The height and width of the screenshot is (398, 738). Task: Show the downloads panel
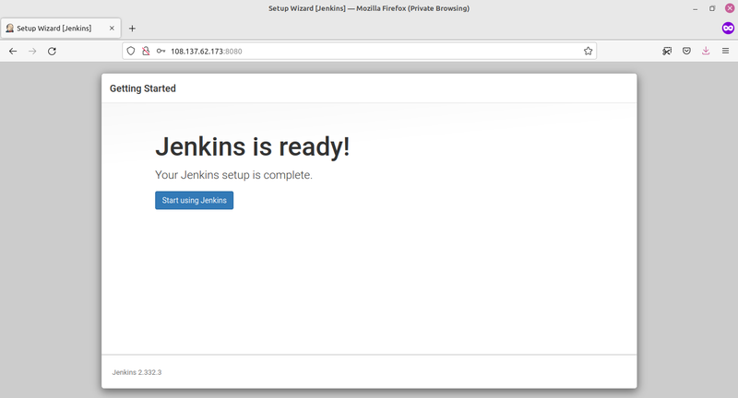point(706,52)
